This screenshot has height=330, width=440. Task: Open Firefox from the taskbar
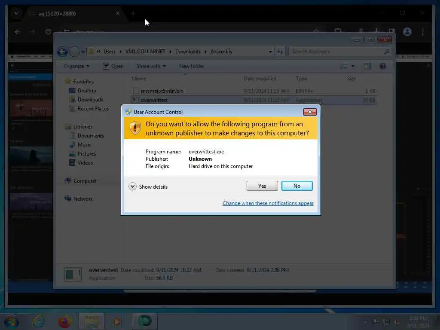[x=64, y=321]
